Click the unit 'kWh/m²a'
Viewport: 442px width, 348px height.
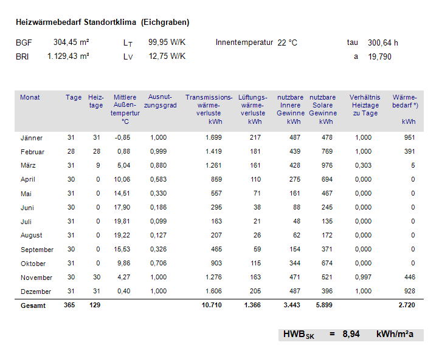[x=395, y=334]
